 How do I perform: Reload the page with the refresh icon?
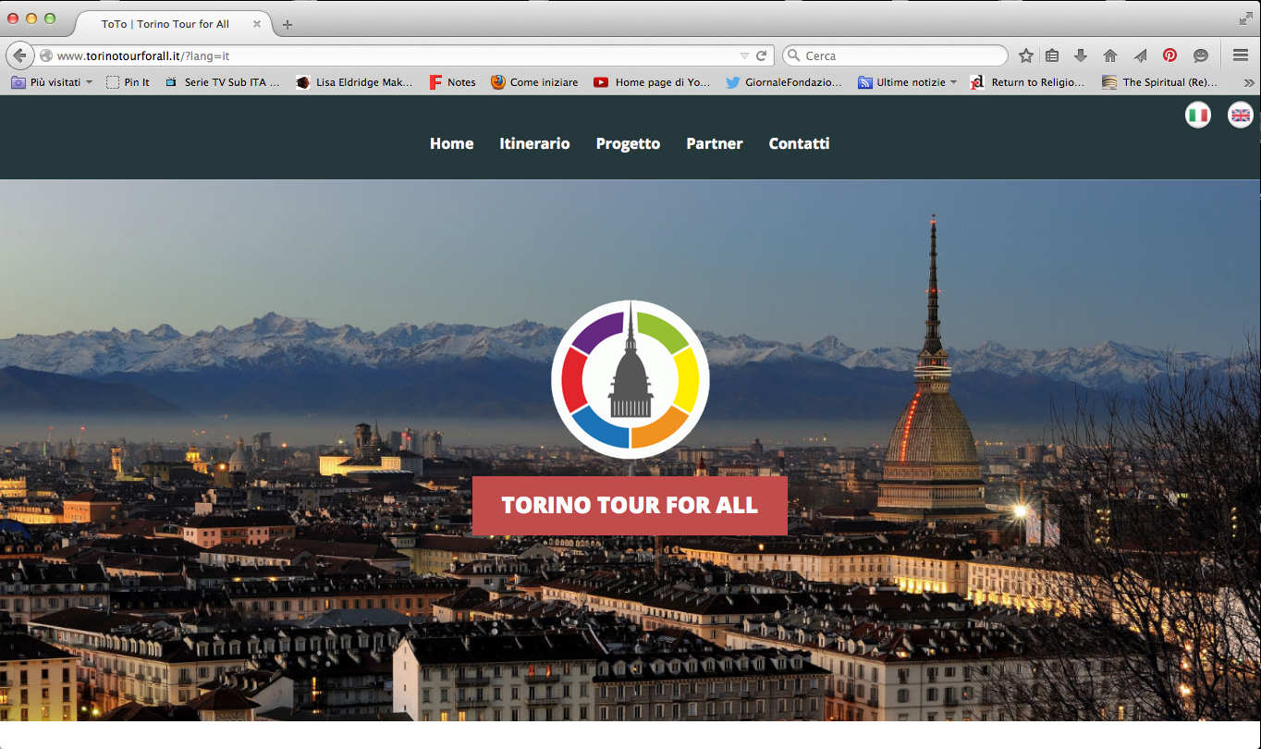coord(762,55)
